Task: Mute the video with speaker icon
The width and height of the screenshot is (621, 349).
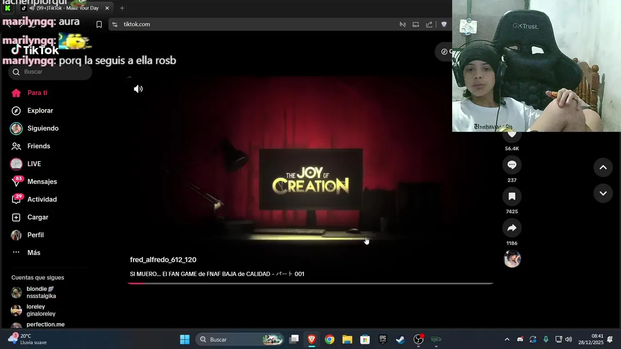Action: tap(138, 89)
